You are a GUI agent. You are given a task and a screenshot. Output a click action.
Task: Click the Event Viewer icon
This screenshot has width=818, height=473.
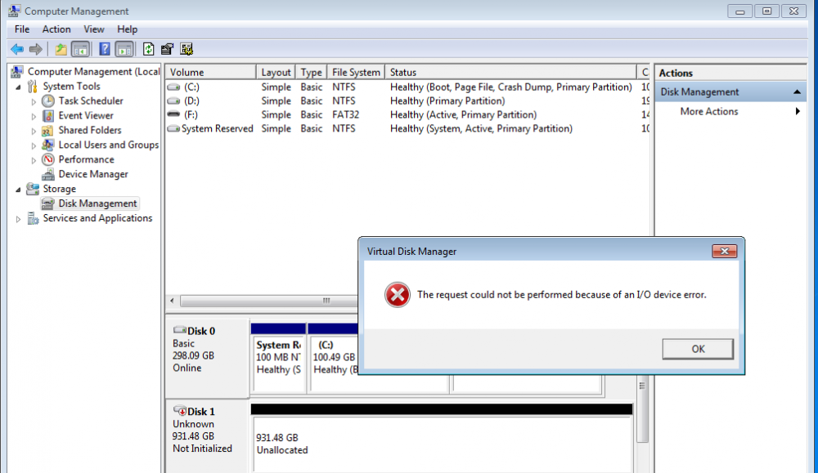pos(48,115)
